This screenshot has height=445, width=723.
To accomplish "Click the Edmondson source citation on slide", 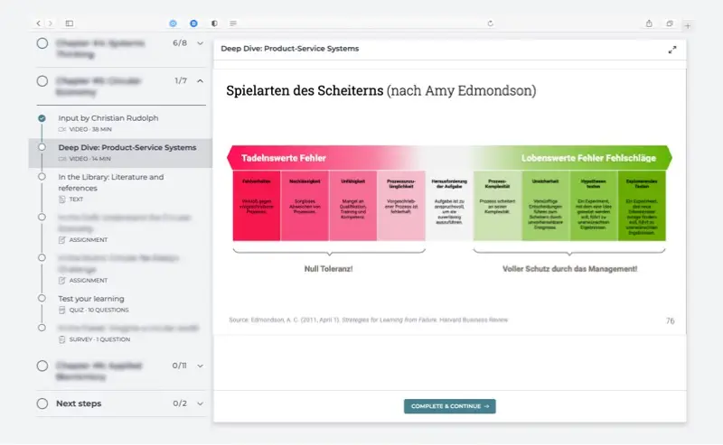I will click(368, 320).
